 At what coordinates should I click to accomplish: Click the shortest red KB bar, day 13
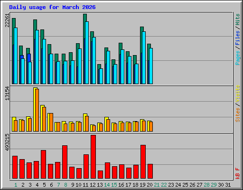pos(100,174)
